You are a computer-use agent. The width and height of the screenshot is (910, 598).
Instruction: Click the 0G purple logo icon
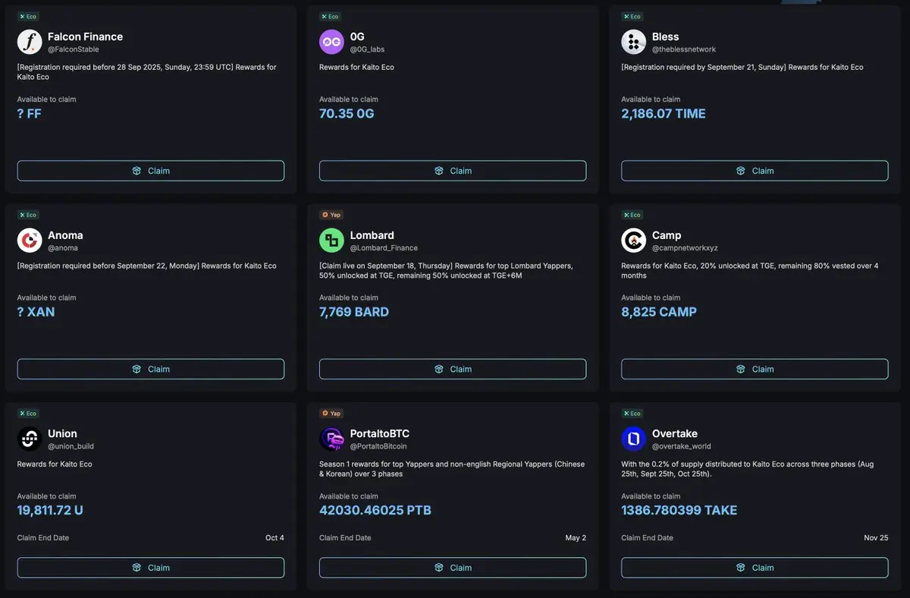(331, 42)
